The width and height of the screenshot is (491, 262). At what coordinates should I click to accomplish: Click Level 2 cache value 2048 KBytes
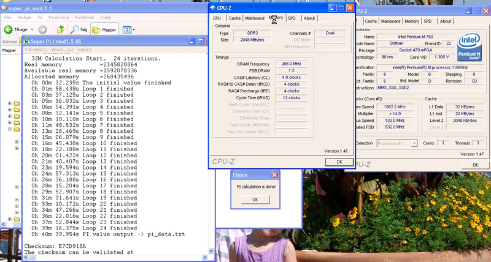tap(465, 121)
